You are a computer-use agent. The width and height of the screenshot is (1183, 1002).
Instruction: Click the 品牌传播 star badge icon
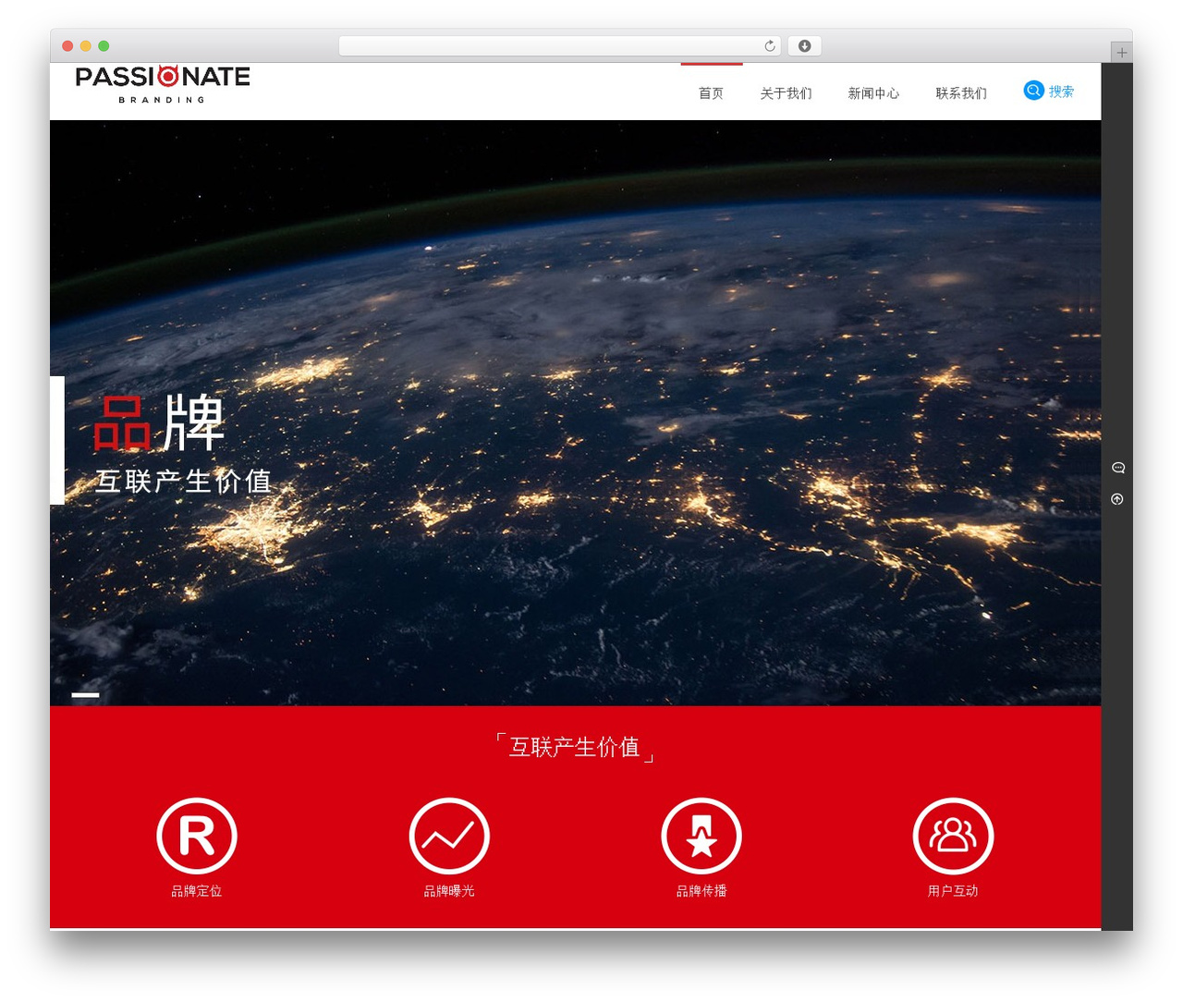701,836
